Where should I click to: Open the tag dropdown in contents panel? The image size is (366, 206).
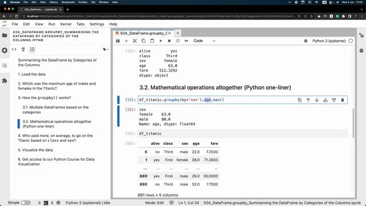click(x=106, y=49)
